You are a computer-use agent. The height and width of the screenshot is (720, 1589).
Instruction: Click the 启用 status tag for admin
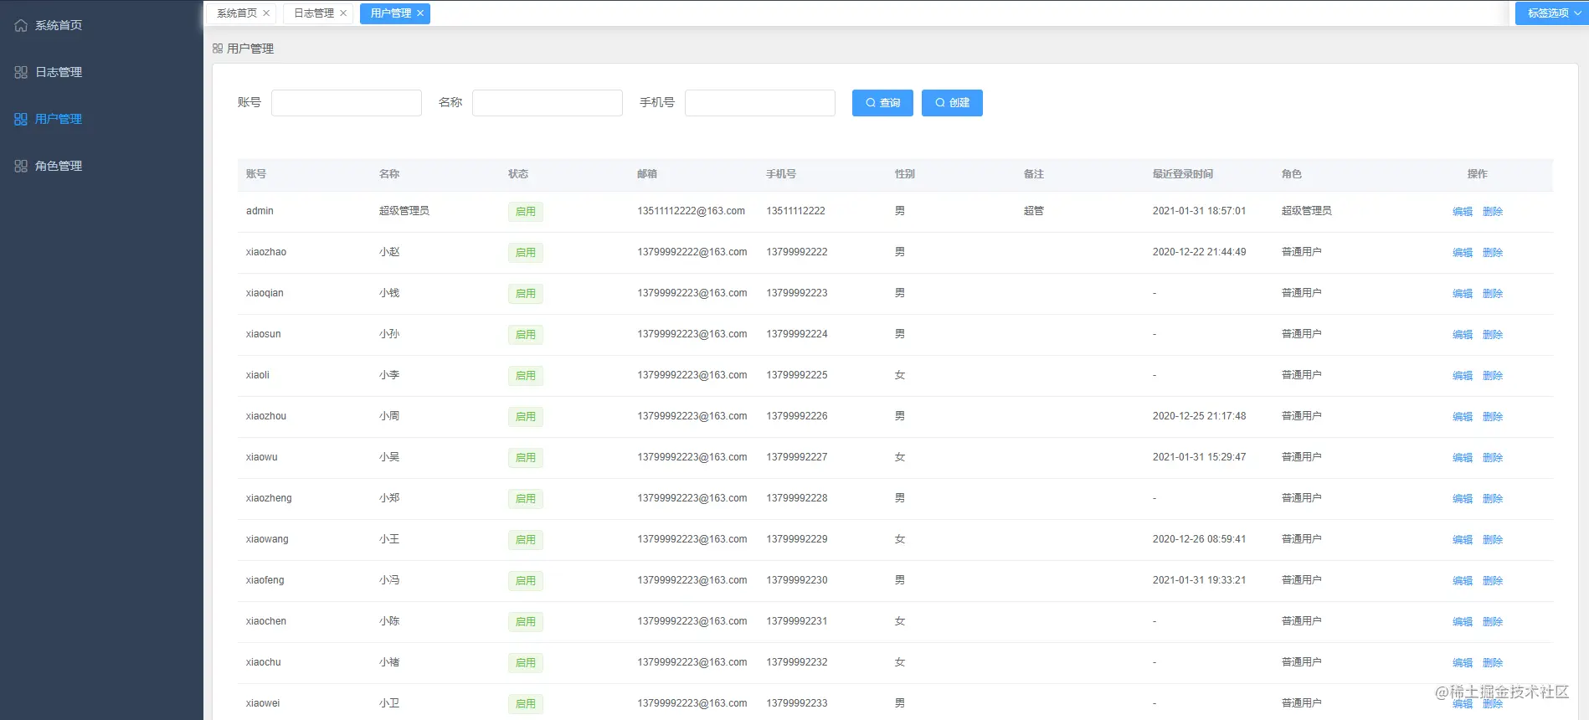(x=526, y=212)
